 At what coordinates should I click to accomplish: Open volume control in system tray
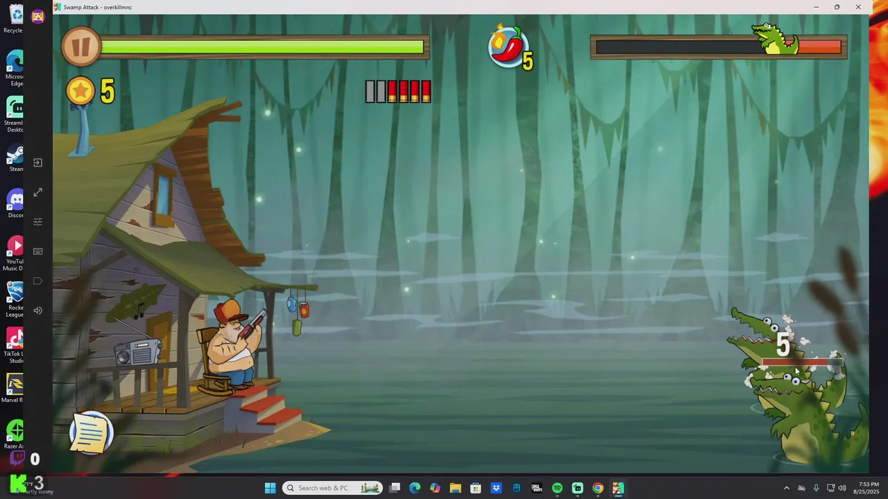coord(842,488)
